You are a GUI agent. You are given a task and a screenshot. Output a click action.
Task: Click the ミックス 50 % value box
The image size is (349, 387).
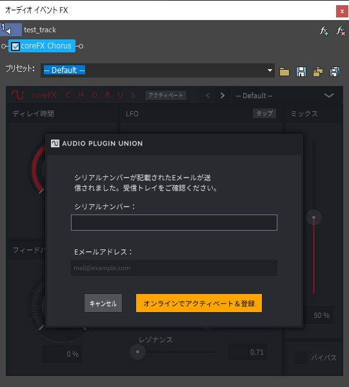pyautogui.click(x=319, y=315)
